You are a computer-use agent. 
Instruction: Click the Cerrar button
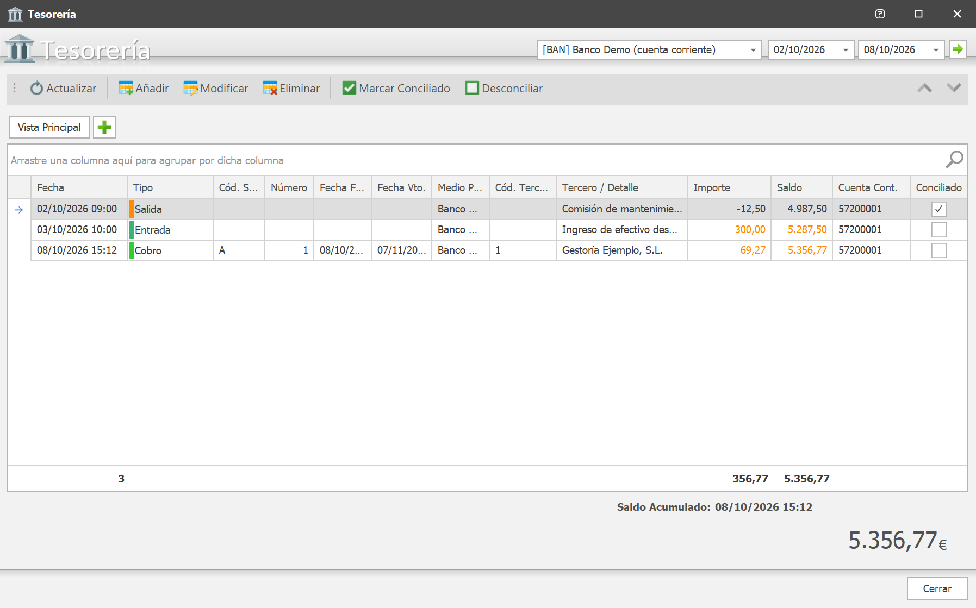point(937,588)
